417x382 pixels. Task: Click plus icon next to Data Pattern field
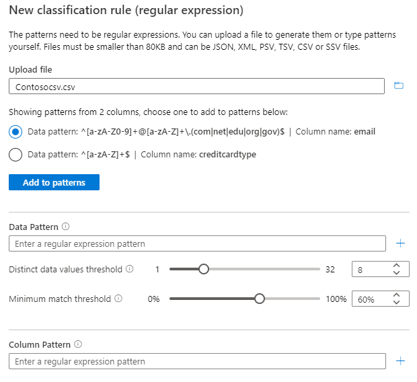click(401, 243)
